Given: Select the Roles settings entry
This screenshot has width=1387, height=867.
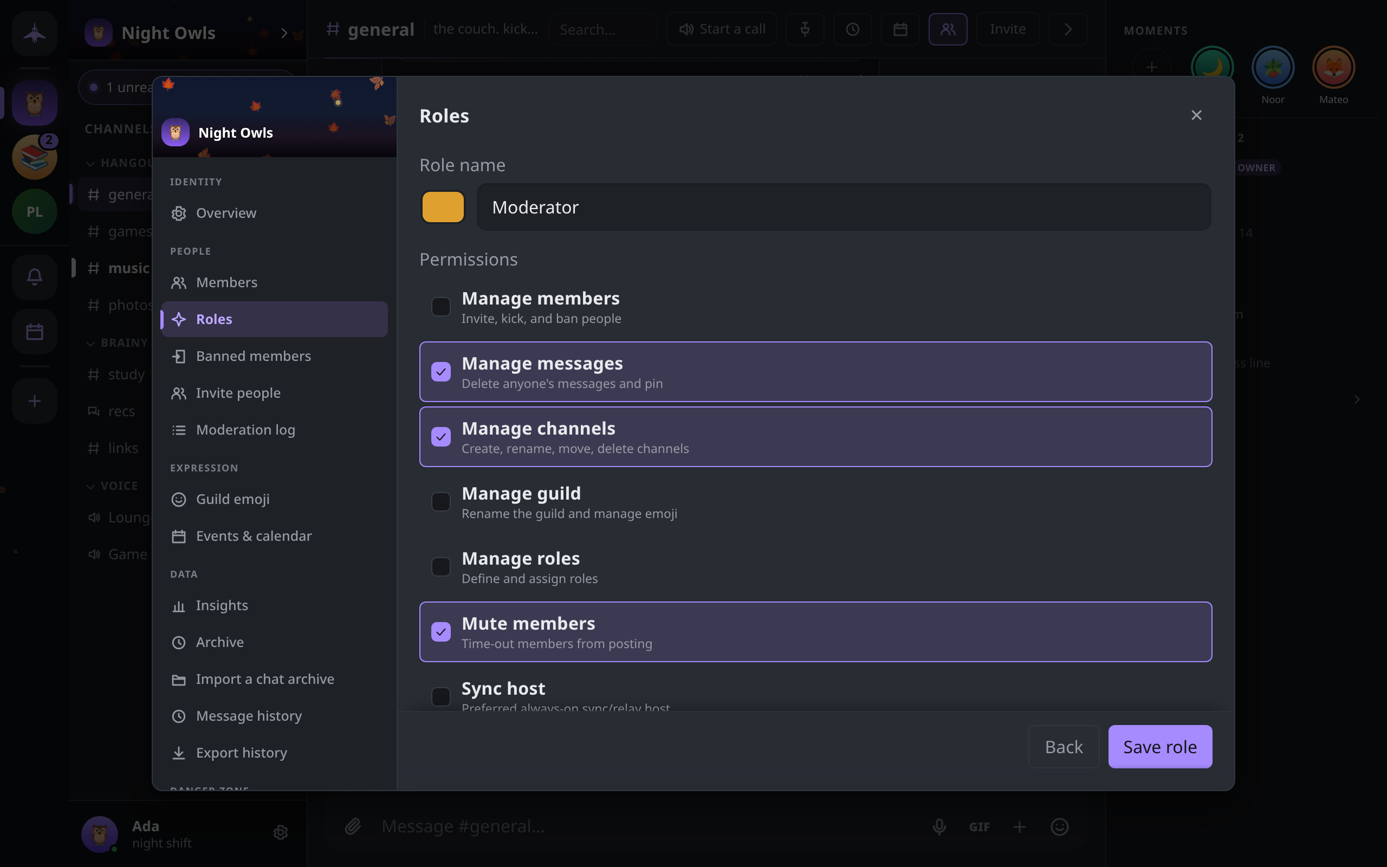Looking at the screenshot, I should pyautogui.click(x=274, y=319).
